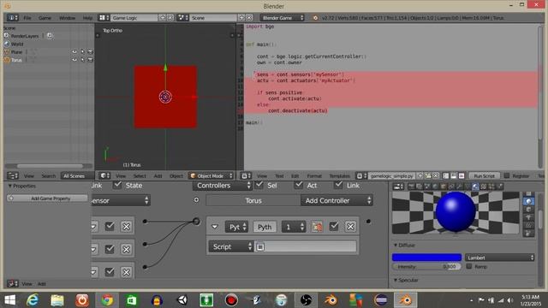548x308 pixels.
Task: Toggle syntax highlighting in the text editor
Action: coord(462,175)
